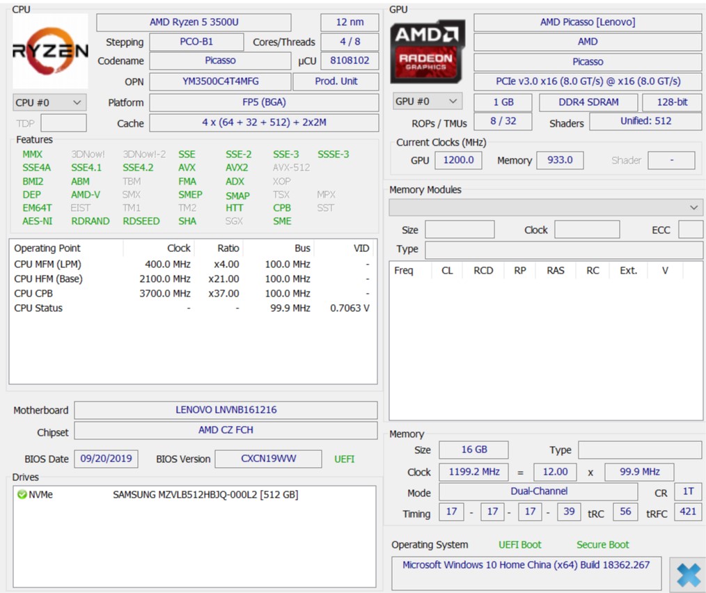
Task: Click the motherboard LENOVO LNVNB161216 field
Action: pyautogui.click(x=226, y=410)
